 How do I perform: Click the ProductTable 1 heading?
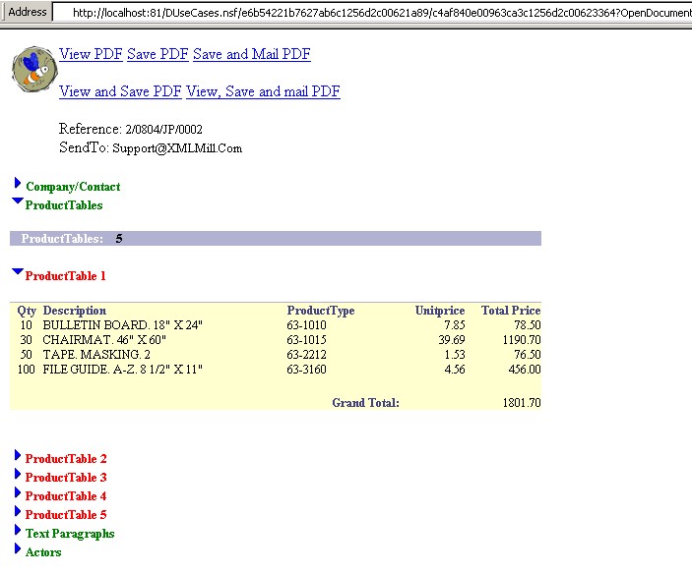click(x=65, y=276)
